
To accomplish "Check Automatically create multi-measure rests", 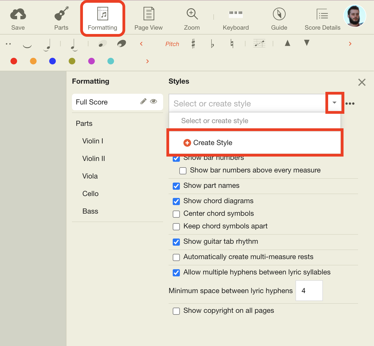I will (176, 257).
